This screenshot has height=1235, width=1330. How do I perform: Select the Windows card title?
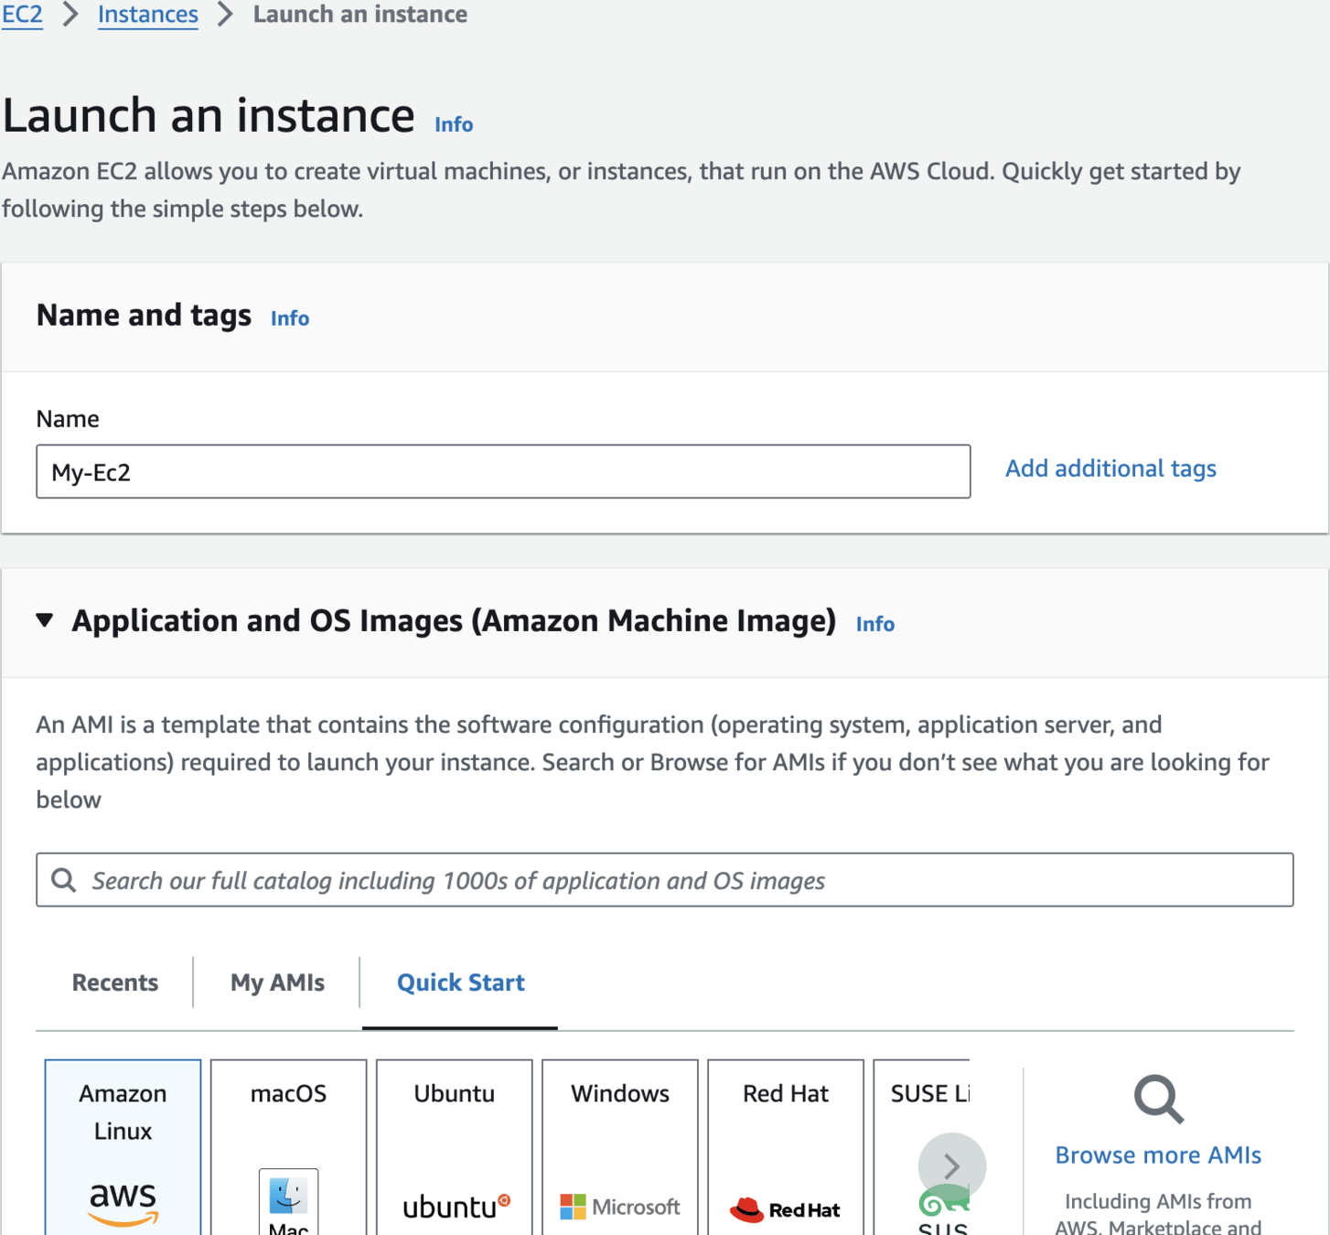620,1093
